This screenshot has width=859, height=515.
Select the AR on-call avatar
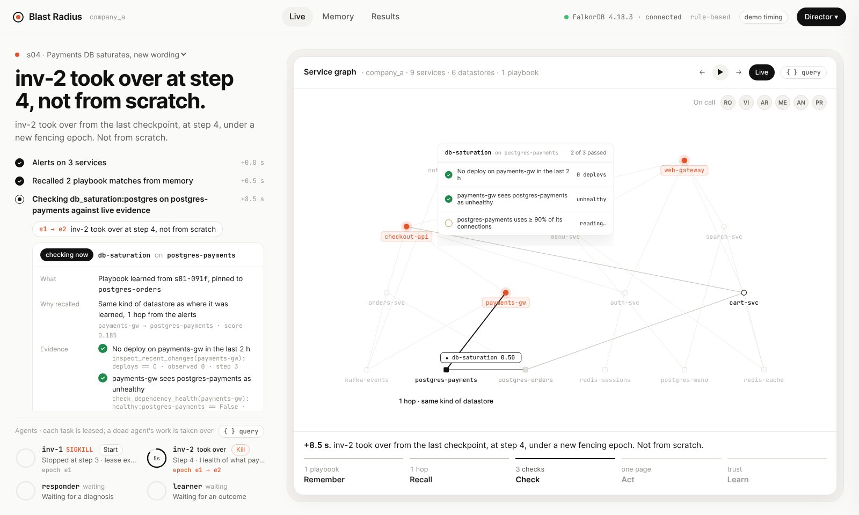(x=765, y=102)
